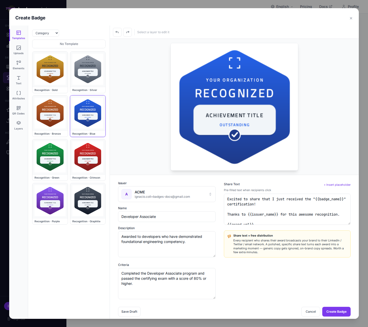Open the Elements panel
The width and height of the screenshot is (368, 327).
(19, 65)
